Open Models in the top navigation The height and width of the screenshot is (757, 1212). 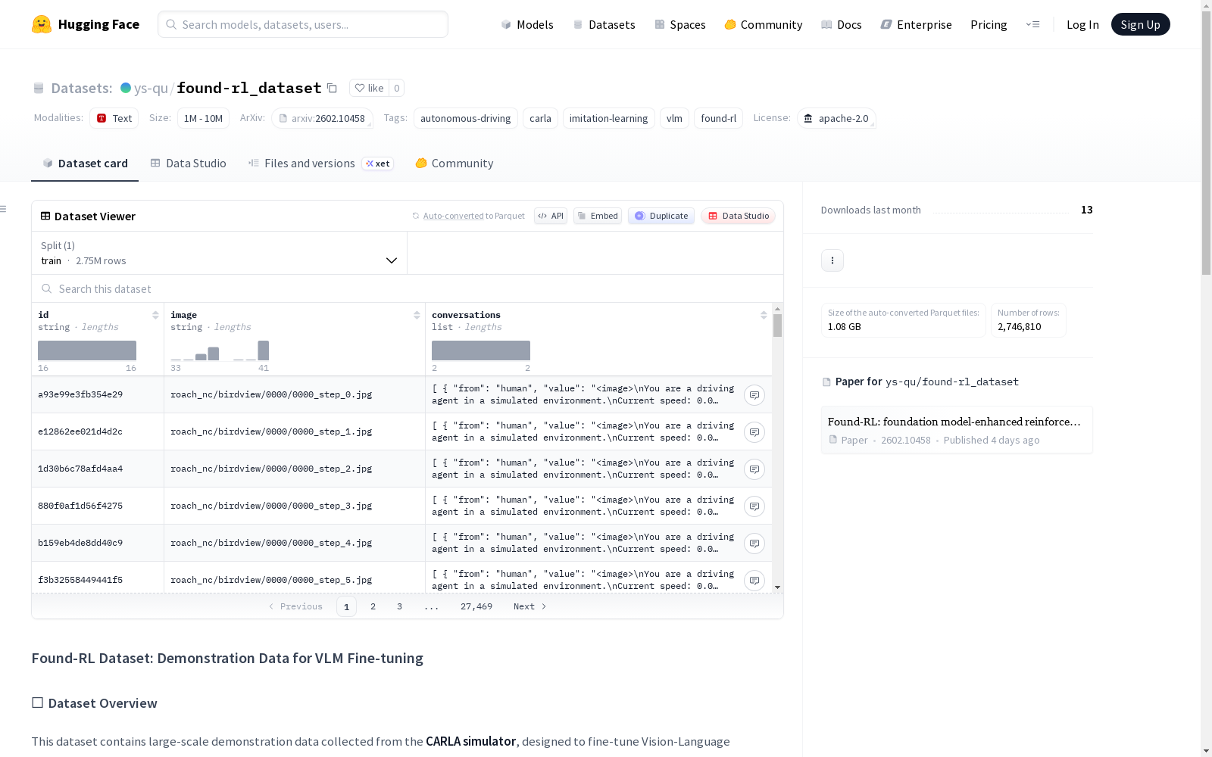527,24
